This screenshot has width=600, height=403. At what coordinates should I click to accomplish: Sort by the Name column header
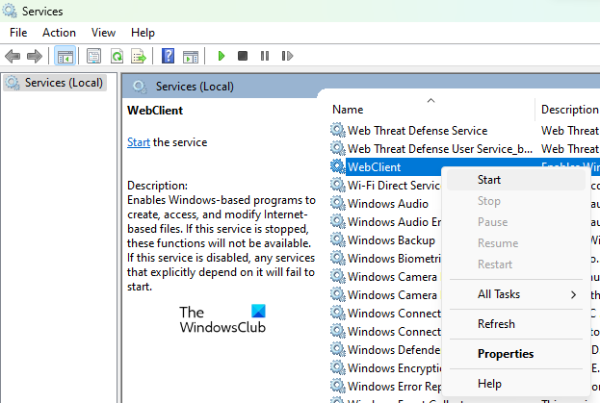[x=431, y=110]
